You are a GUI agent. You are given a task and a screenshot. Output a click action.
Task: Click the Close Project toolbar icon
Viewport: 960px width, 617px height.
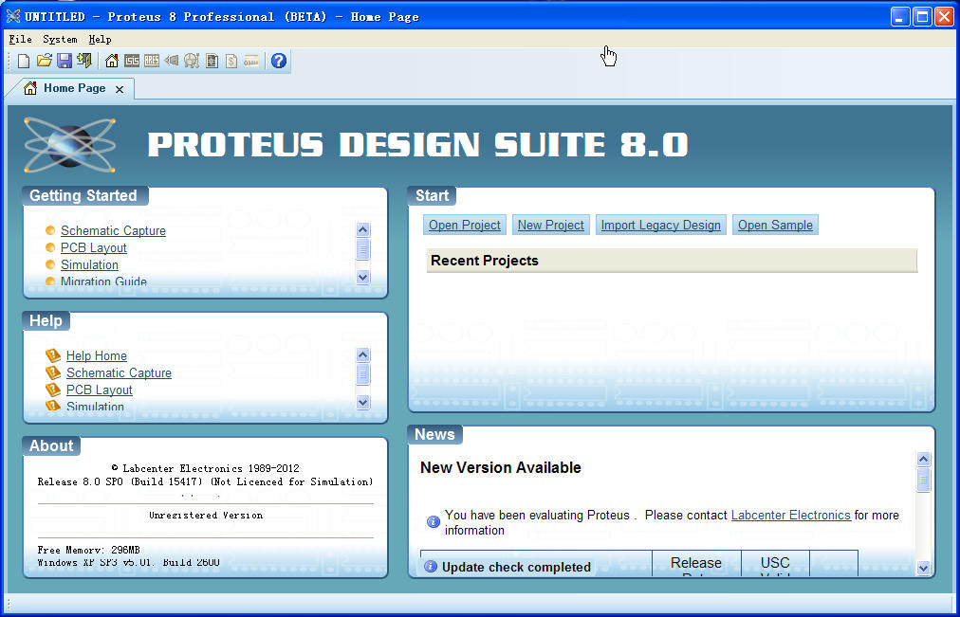[84, 60]
